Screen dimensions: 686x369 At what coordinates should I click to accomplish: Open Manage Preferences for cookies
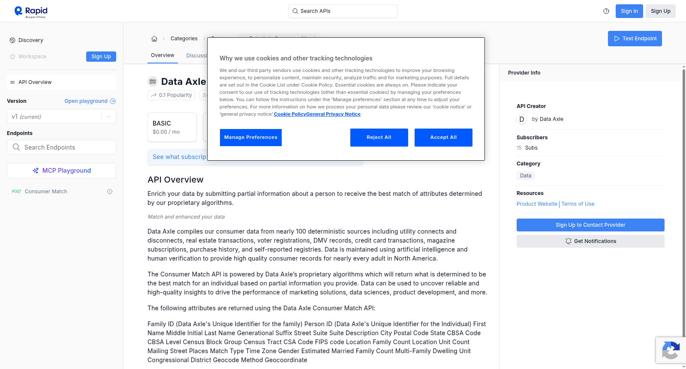point(250,138)
